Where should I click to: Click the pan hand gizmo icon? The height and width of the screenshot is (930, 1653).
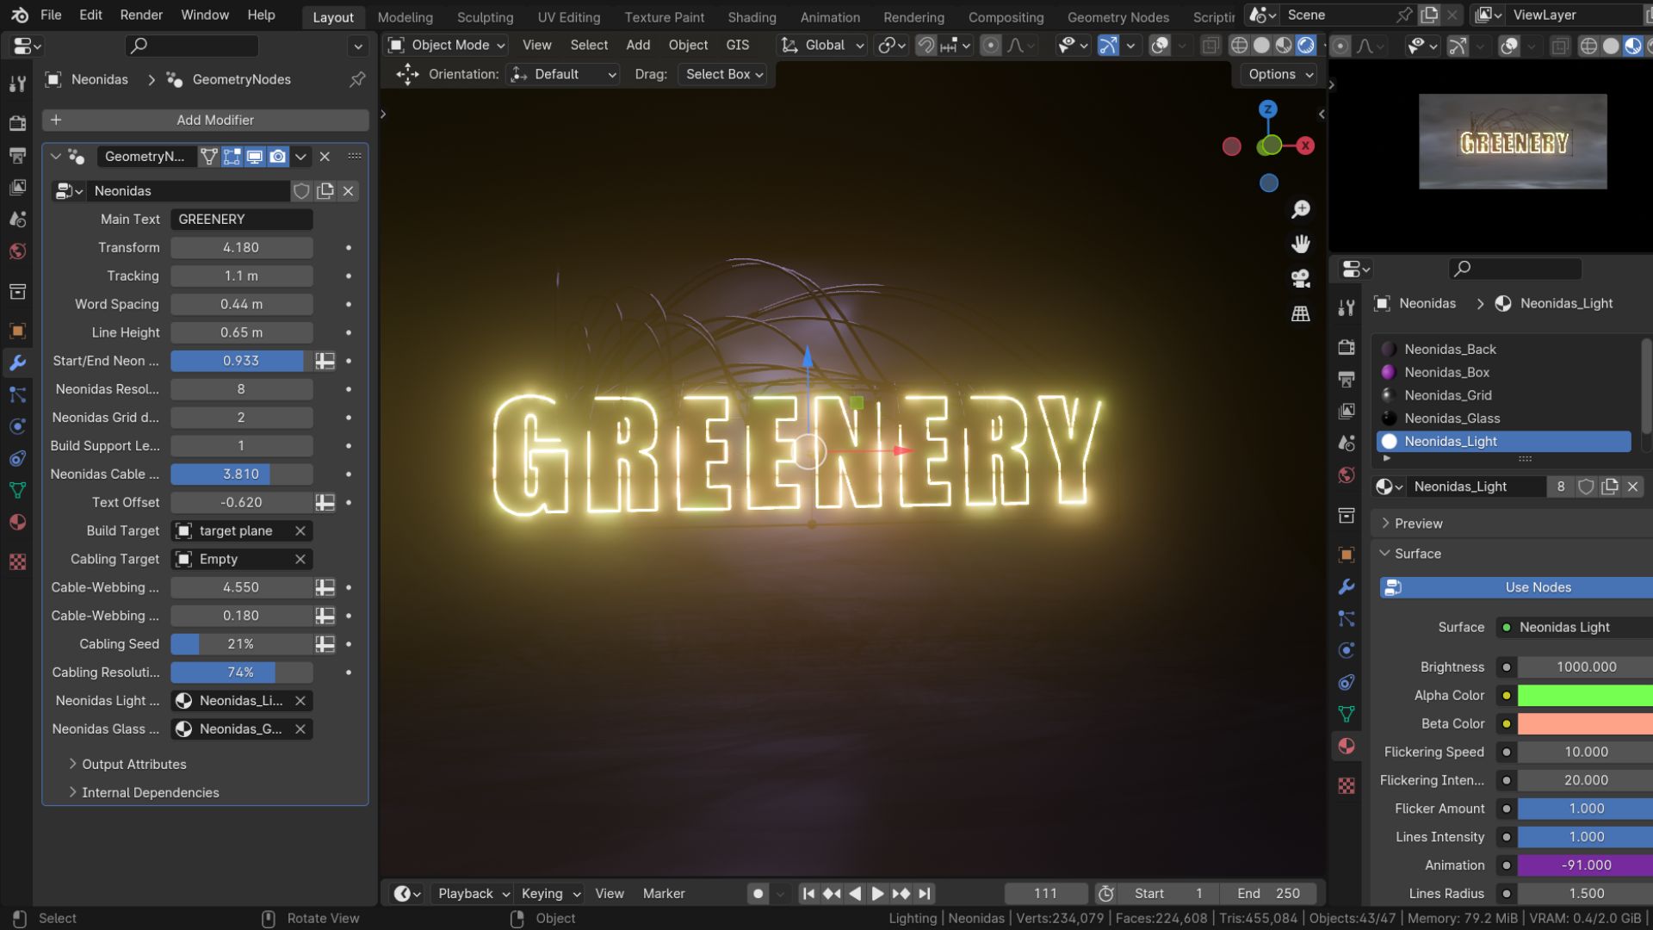(1300, 244)
